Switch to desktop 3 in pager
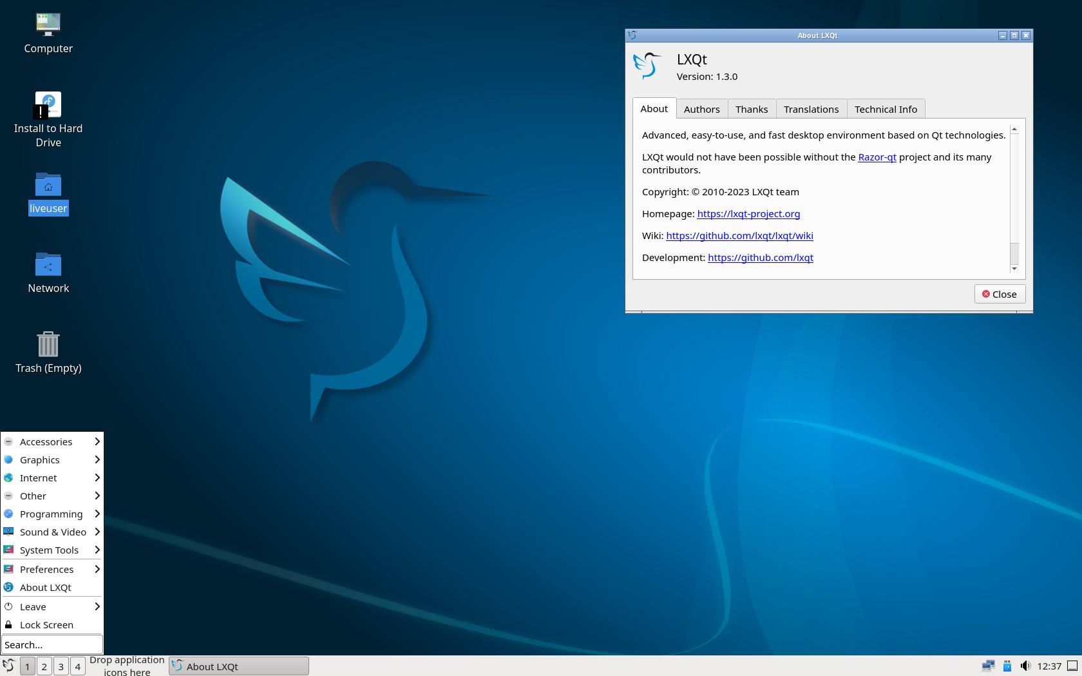The height and width of the screenshot is (676, 1082). tap(61, 666)
